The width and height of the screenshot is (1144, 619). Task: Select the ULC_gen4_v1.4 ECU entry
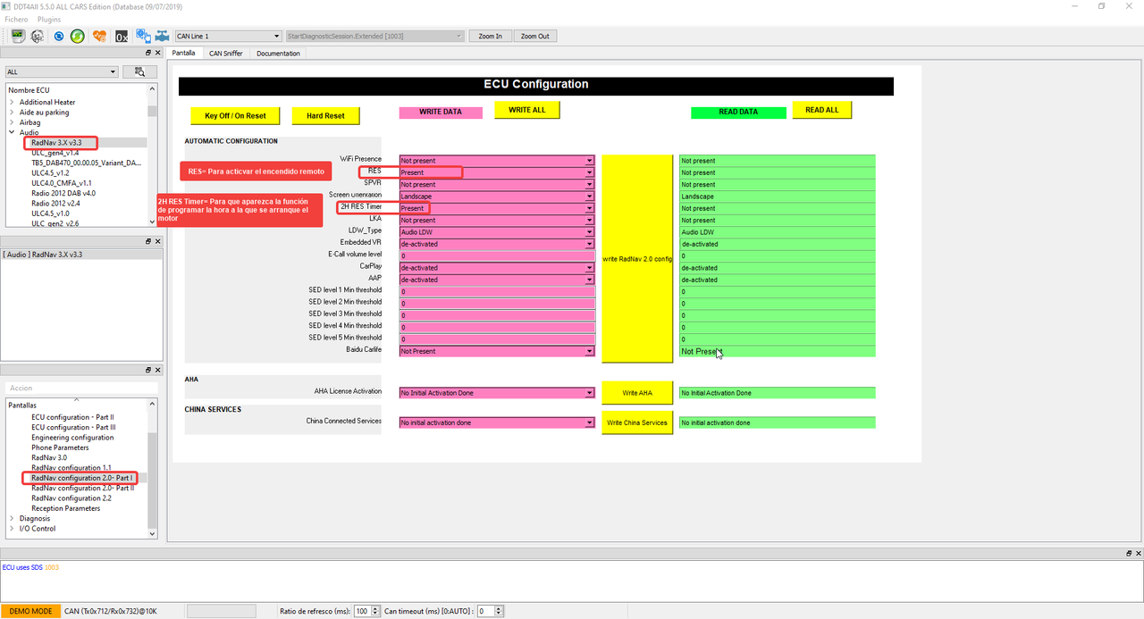pos(55,153)
